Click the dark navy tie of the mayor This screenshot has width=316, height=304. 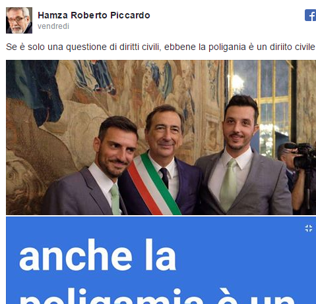click(x=164, y=177)
